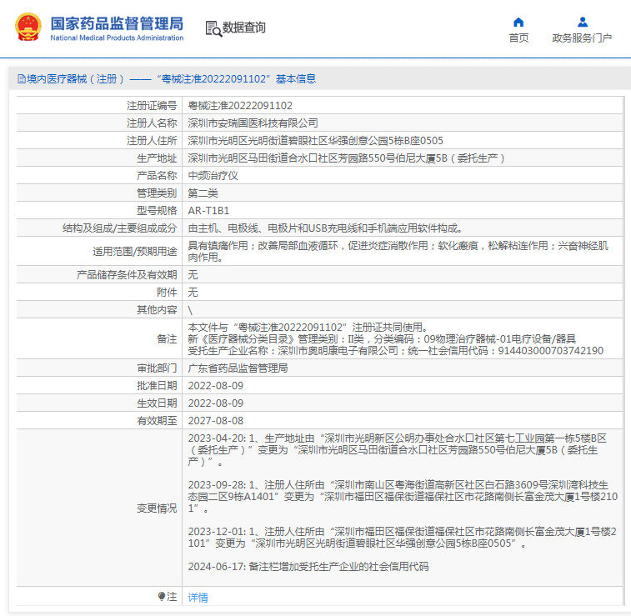Click the 结构及组成/主要组成成分 label
This screenshot has width=631, height=616.
[x=119, y=228]
